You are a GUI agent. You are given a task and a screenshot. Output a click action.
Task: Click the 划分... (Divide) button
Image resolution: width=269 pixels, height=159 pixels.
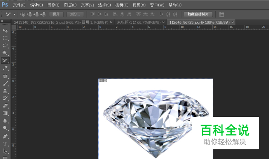pyautogui.click(x=75, y=14)
